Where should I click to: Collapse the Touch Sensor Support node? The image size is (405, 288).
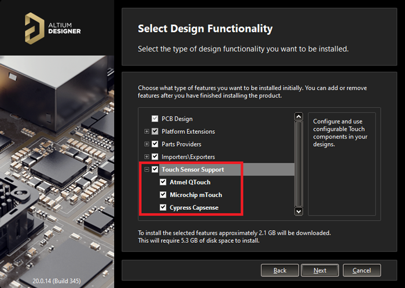click(147, 170)
